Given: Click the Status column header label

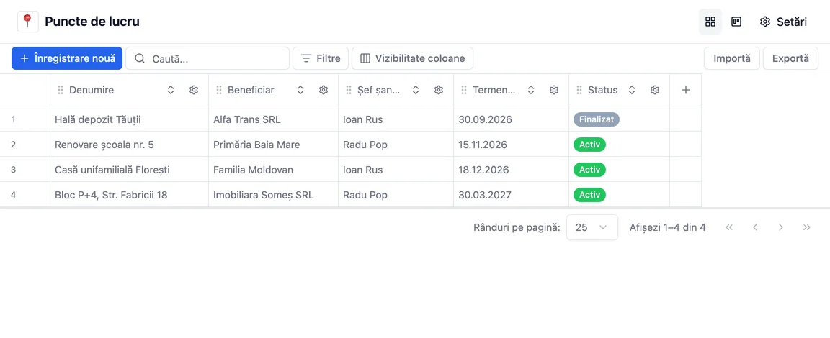Looking at the screenshot, I should click(x=603, y=91).
